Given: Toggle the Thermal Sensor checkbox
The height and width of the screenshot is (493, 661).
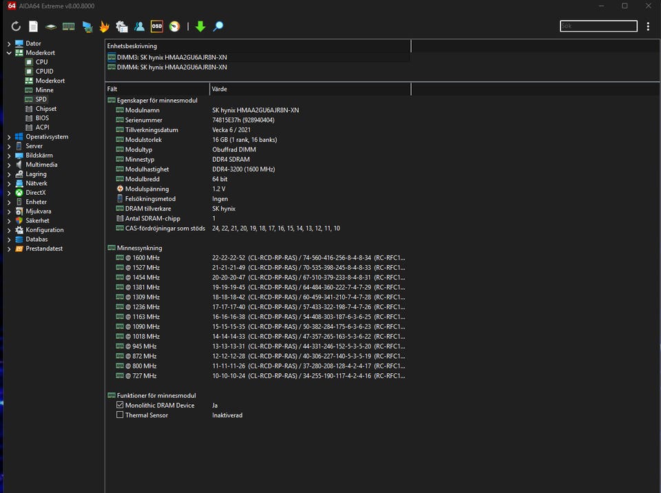Looking at the screenshot, I should [120, 415].
